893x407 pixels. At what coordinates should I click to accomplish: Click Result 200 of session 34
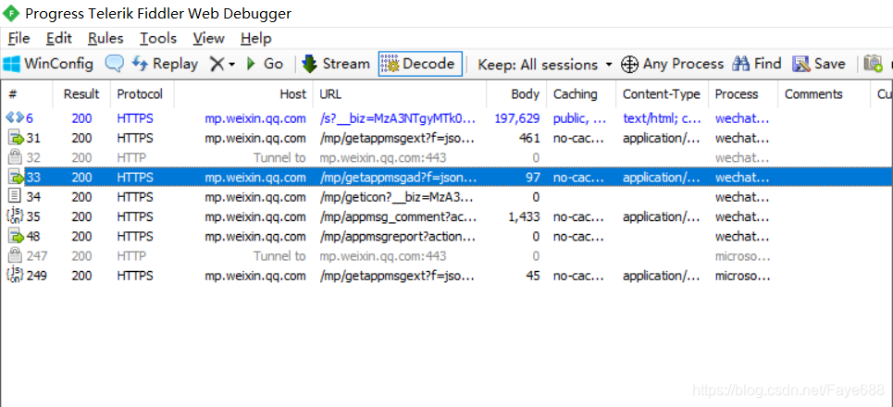click(81, 198)
